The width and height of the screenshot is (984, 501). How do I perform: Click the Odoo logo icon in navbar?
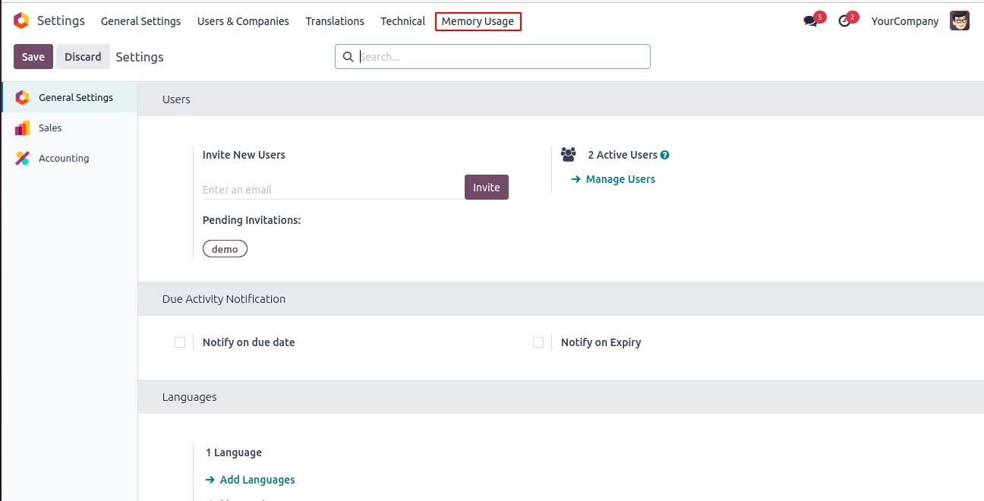(21, 21)
